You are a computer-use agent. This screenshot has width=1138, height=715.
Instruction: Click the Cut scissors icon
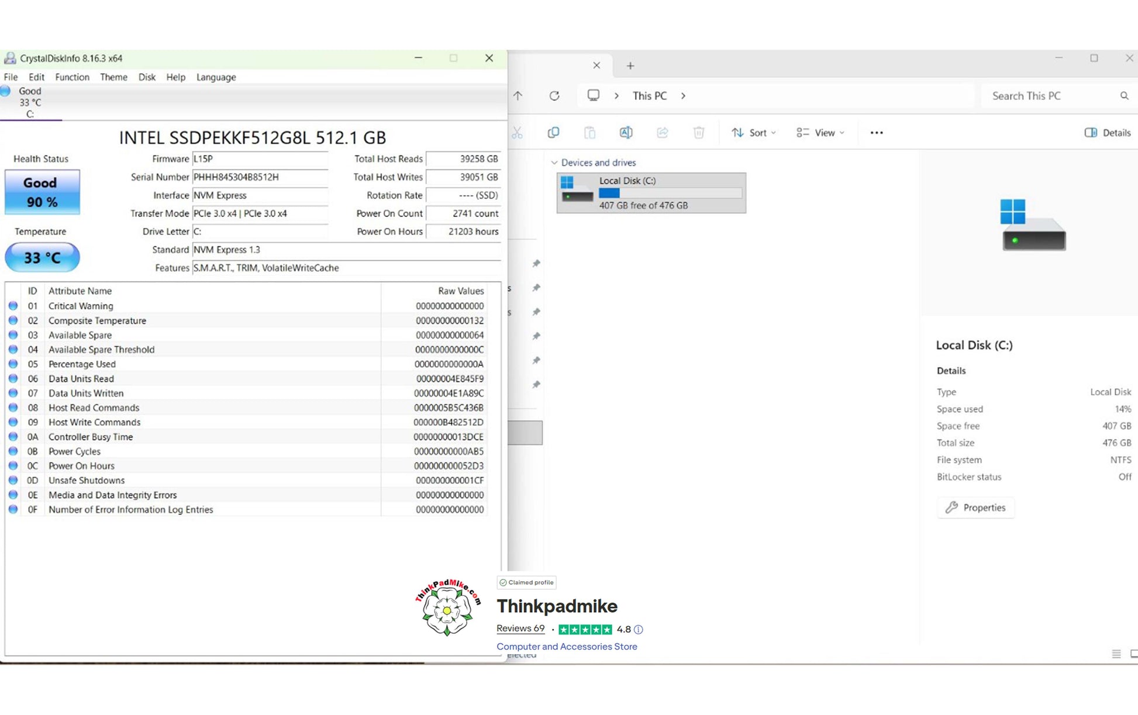coord(517,133)
